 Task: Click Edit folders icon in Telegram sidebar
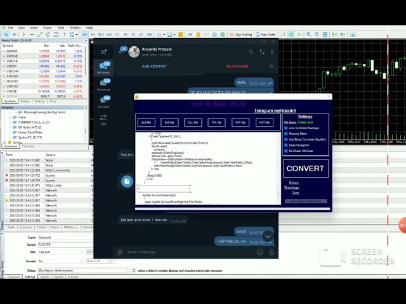tap(103, 120)
